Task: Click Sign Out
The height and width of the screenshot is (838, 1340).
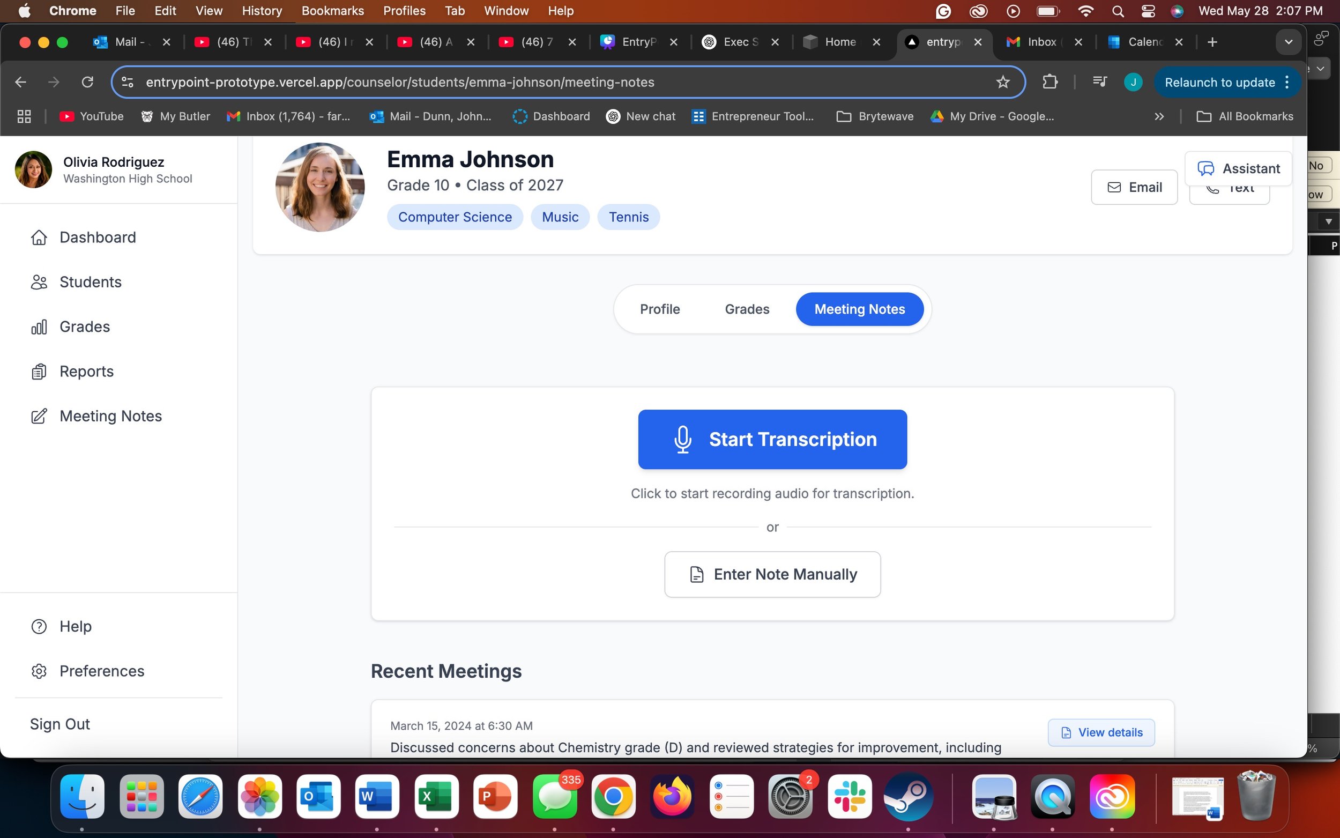Action: click(60, 724)
